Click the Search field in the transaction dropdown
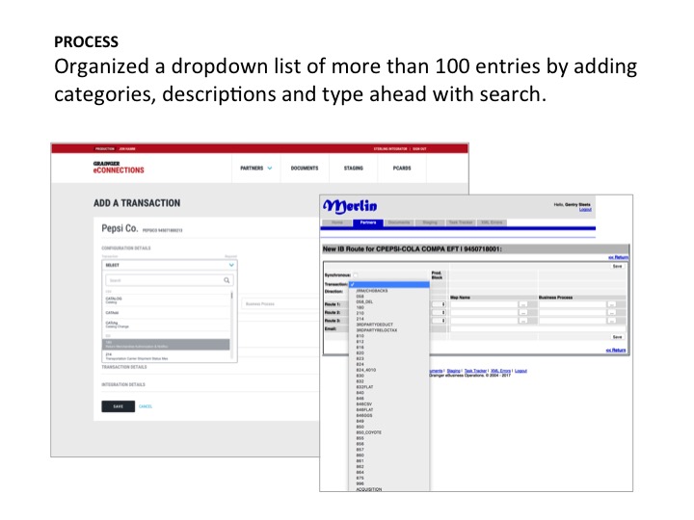This screenshot has width=694, height=520. coord(170,280)
